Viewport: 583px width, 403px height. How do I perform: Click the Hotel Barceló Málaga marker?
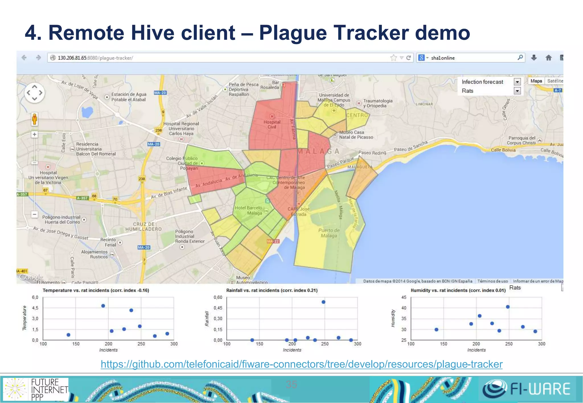pos(266,211)
